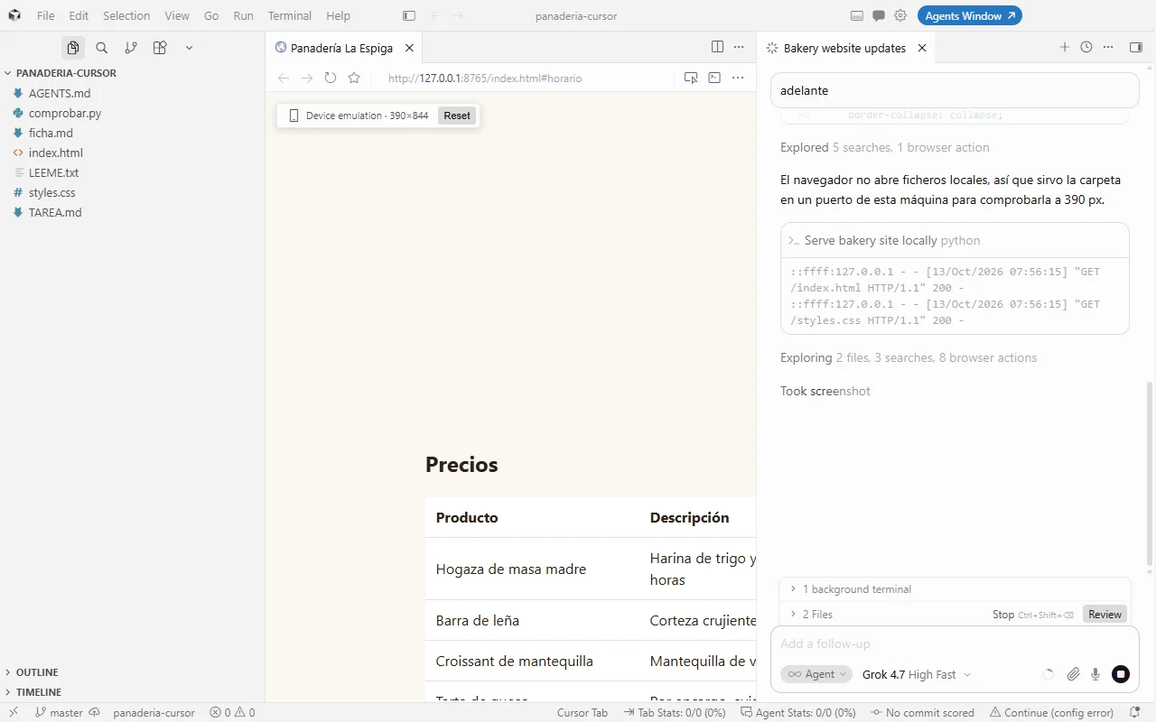Start a new chat with plus icon
Image resolution: width=1156 pixels, height=722 pixels.
tap(1065, 47)
